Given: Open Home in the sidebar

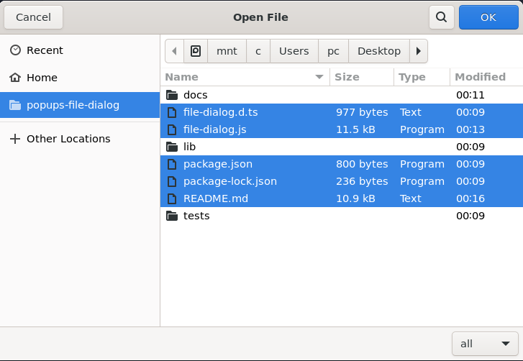Looking at the screenshot, I should [80, 78].
